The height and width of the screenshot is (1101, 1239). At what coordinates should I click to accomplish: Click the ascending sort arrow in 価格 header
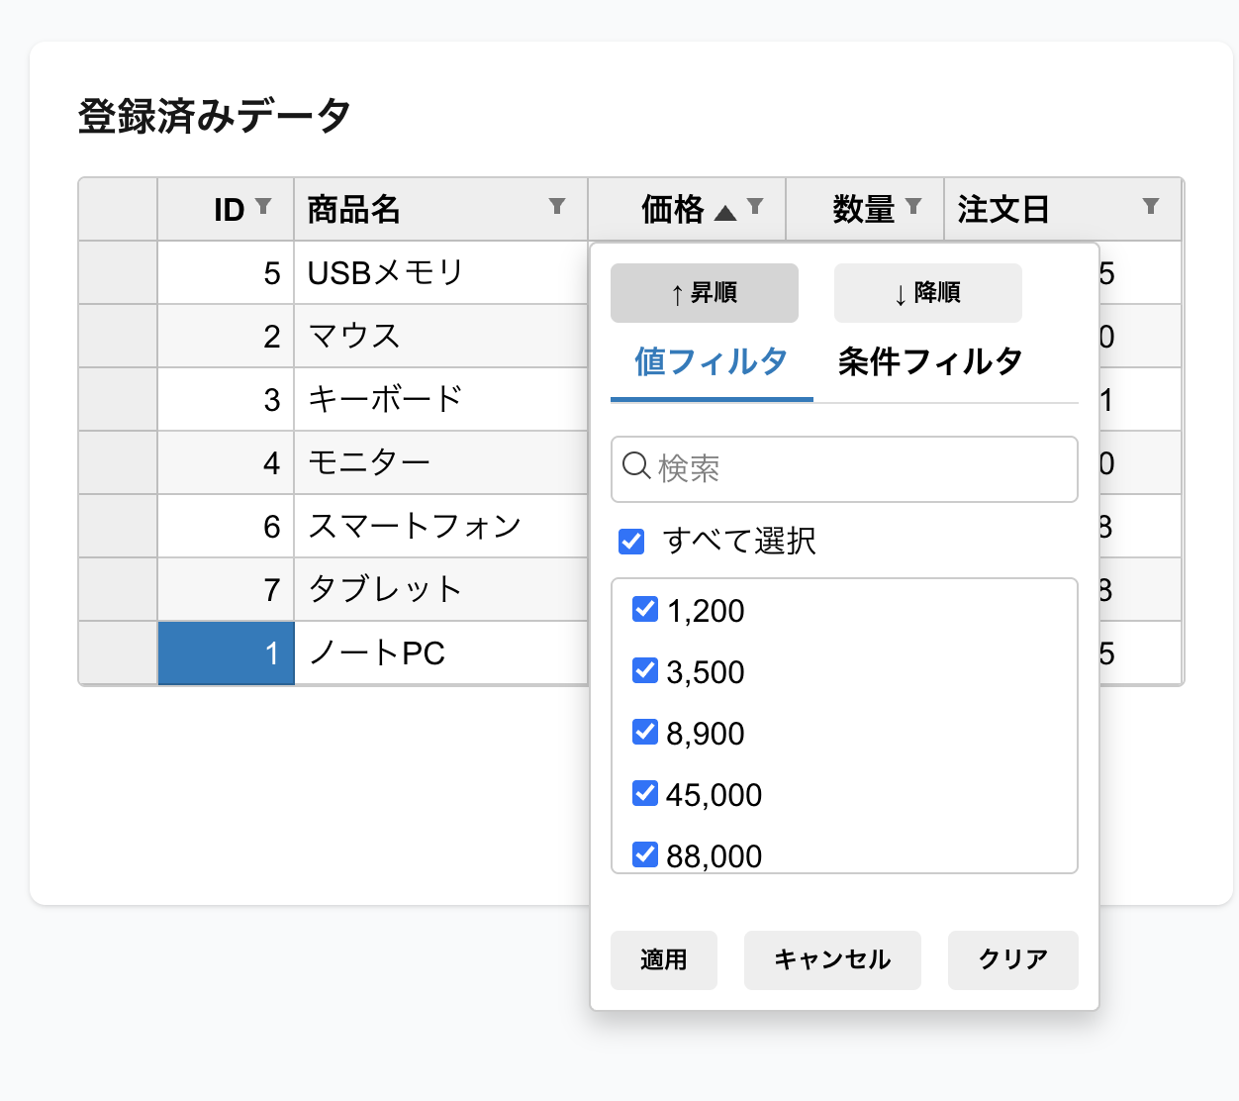(x=725, y=212)
